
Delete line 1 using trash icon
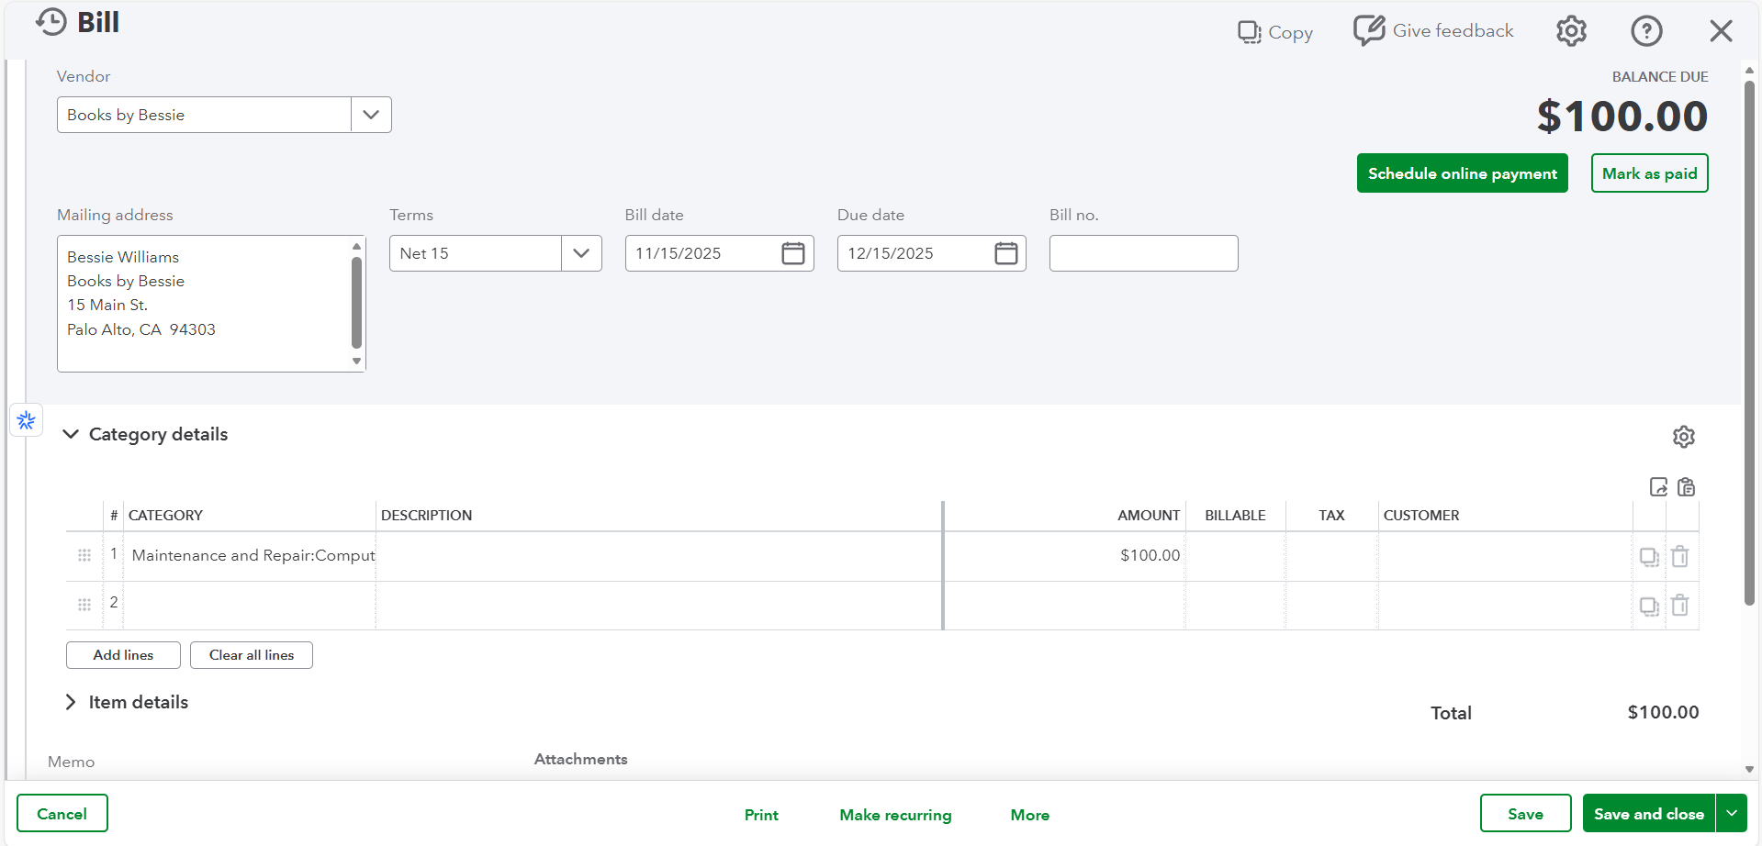[x=1679, y=556]
